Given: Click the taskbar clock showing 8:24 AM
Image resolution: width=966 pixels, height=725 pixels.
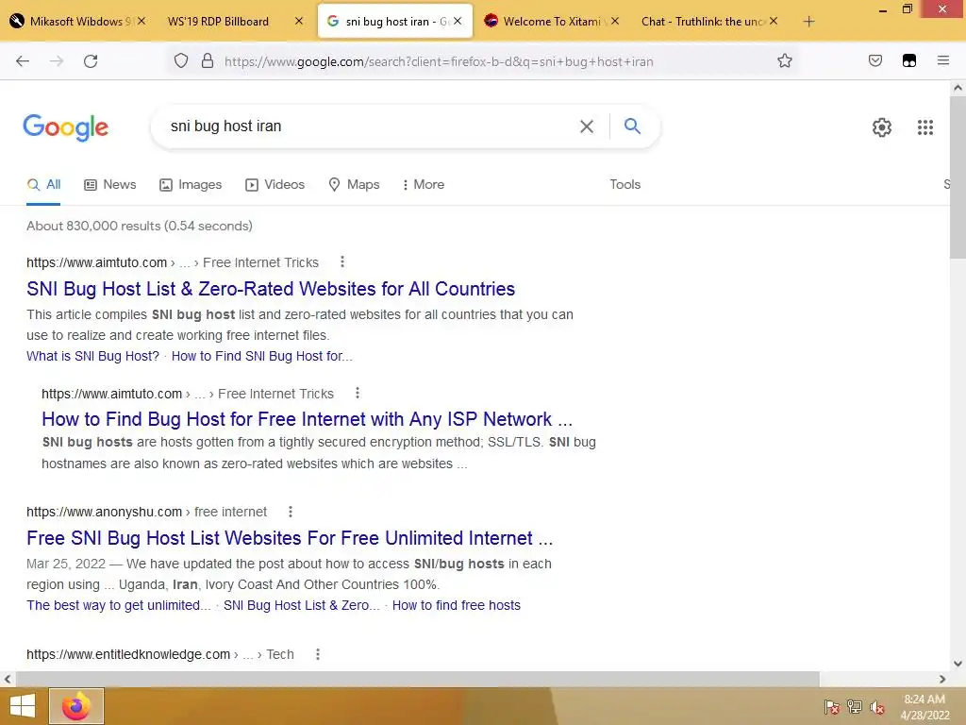Looking at the screenshot, I should click(x=924, y=700).
